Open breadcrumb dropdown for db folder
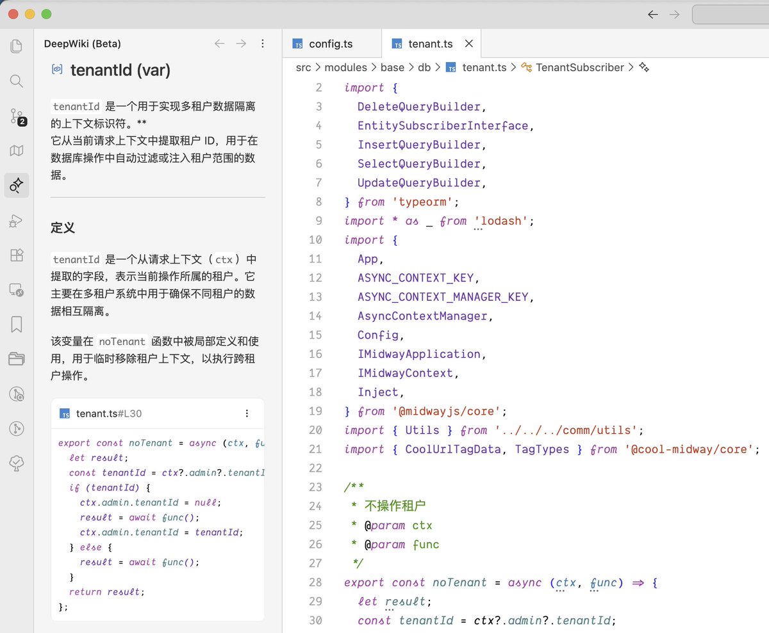The height and width of the screenshot is (633, 769). coord(424,67)
